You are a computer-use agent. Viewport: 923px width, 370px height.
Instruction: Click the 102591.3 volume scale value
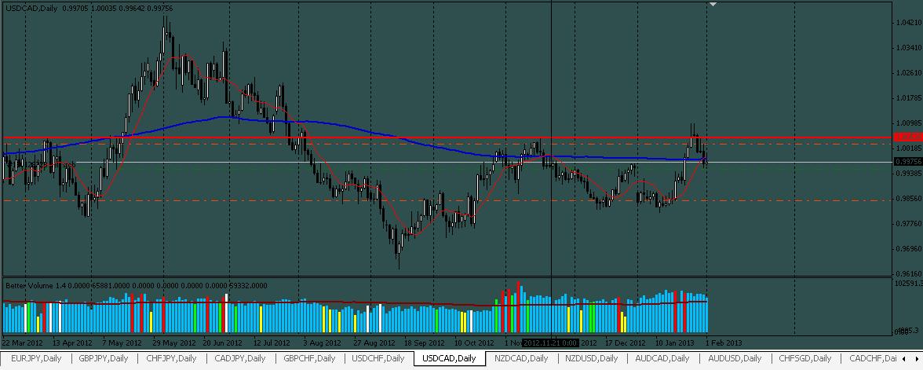tap(908, 284)
